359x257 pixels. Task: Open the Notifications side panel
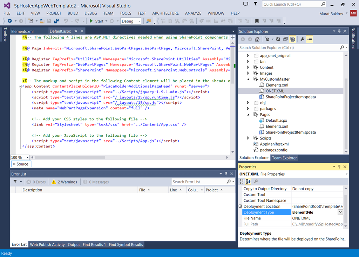coord(353,38)
